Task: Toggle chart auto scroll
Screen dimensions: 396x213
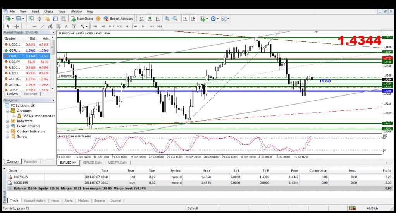Action: [186, 19]
